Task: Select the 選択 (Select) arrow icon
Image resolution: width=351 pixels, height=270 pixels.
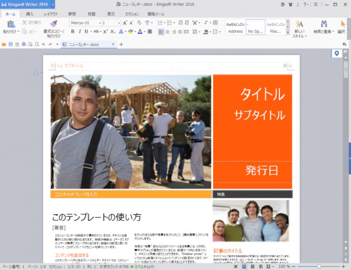Action: click(343, 24)
